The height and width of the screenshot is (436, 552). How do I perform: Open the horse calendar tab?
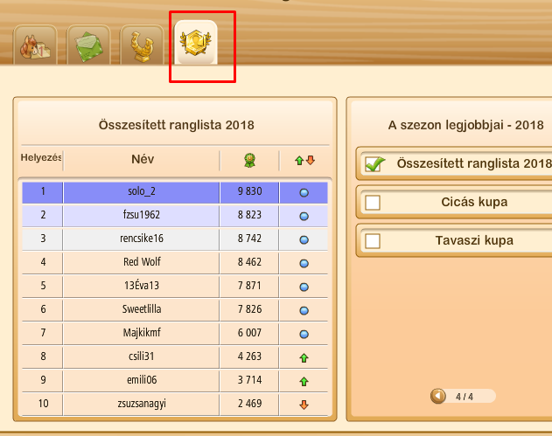click(35, 45)
